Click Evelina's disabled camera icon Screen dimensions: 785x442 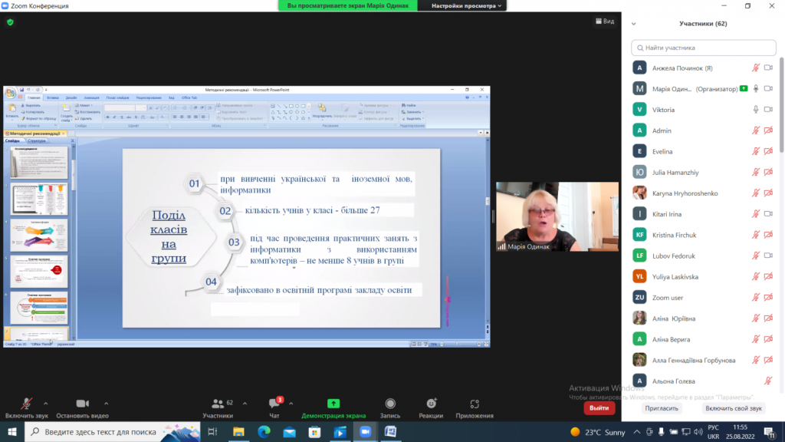click(768, 151)
